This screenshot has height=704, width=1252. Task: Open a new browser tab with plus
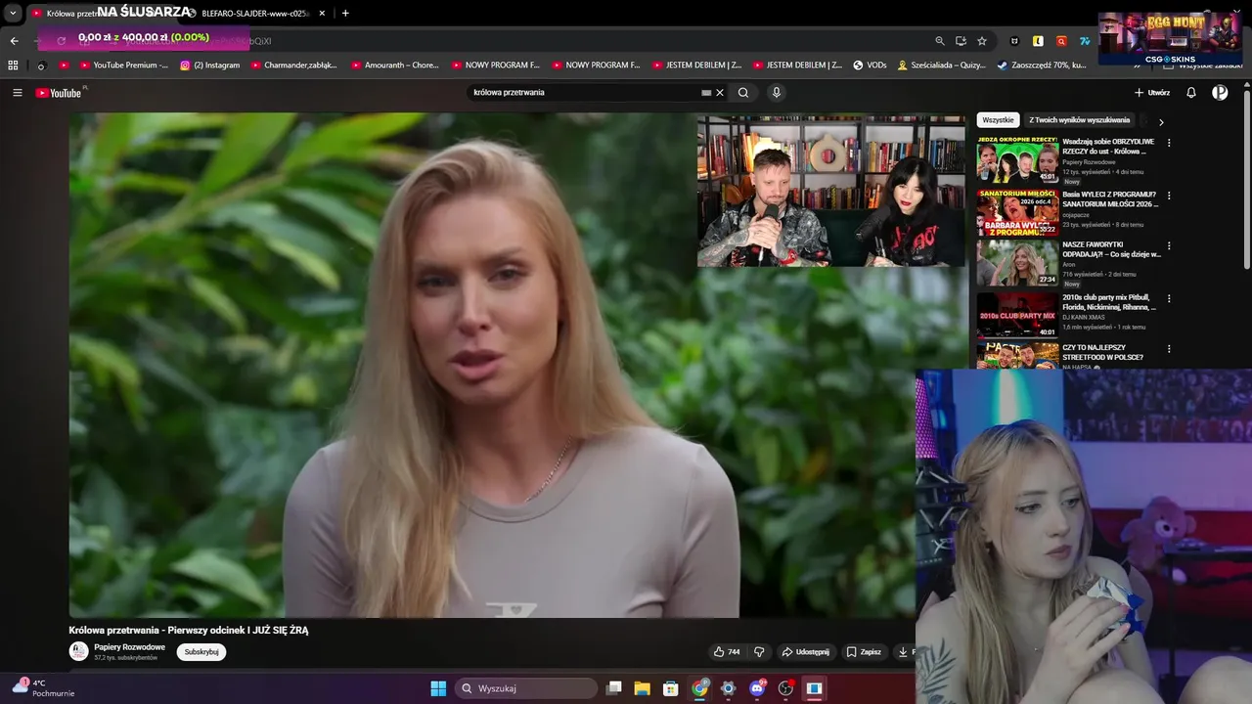coord(345,13)
